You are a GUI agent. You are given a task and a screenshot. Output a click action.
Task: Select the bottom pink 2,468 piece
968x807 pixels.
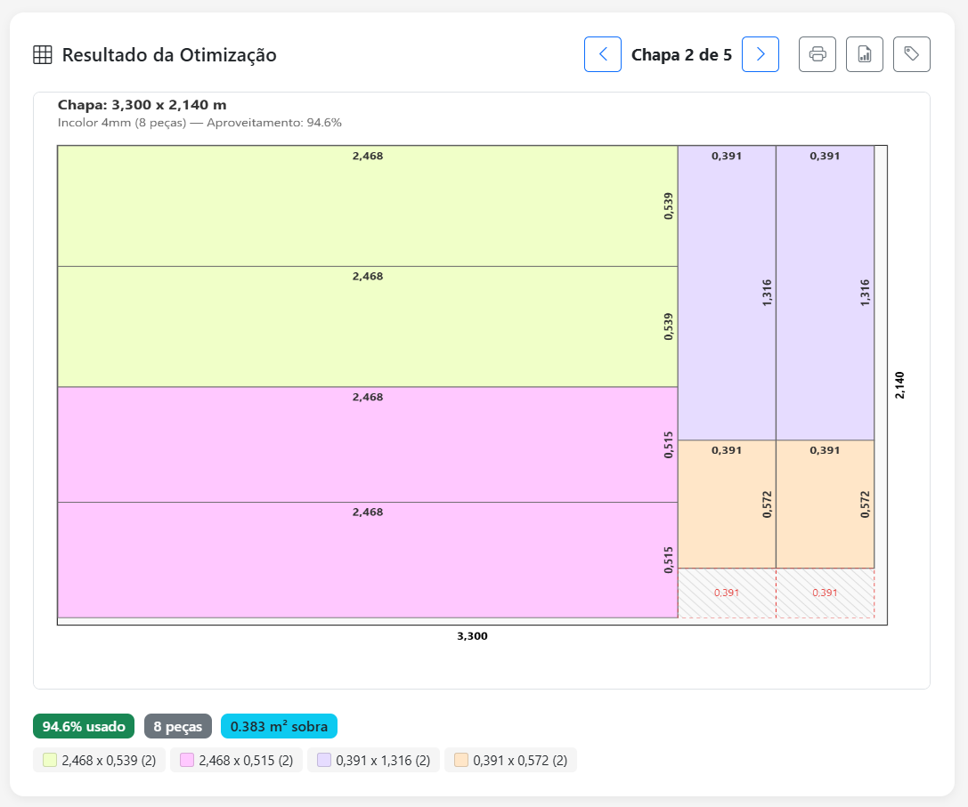[367, 560]
